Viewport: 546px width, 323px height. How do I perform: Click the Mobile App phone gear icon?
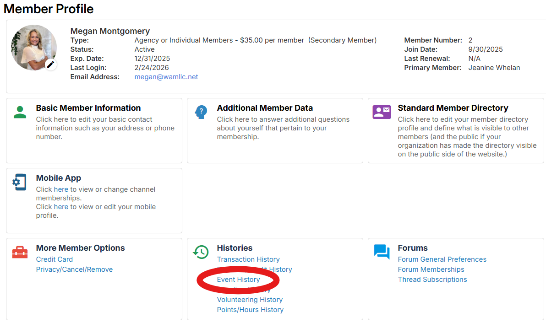20,182
